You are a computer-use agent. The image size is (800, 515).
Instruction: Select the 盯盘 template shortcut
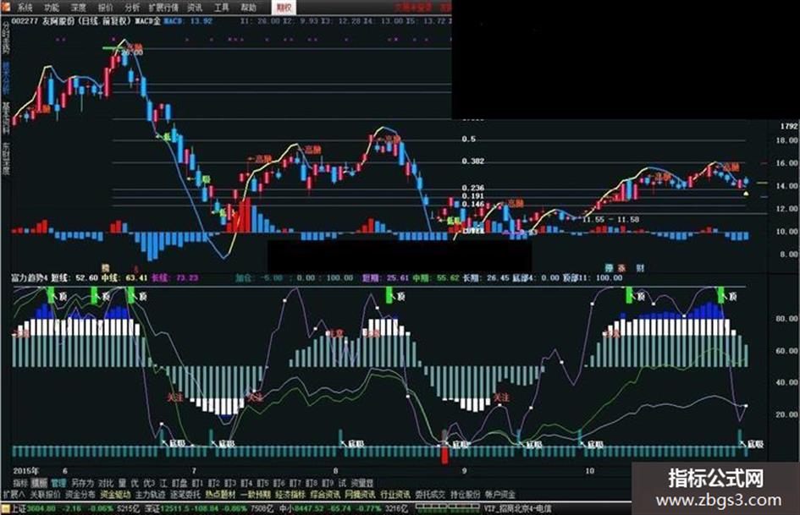tap(179, 483)
